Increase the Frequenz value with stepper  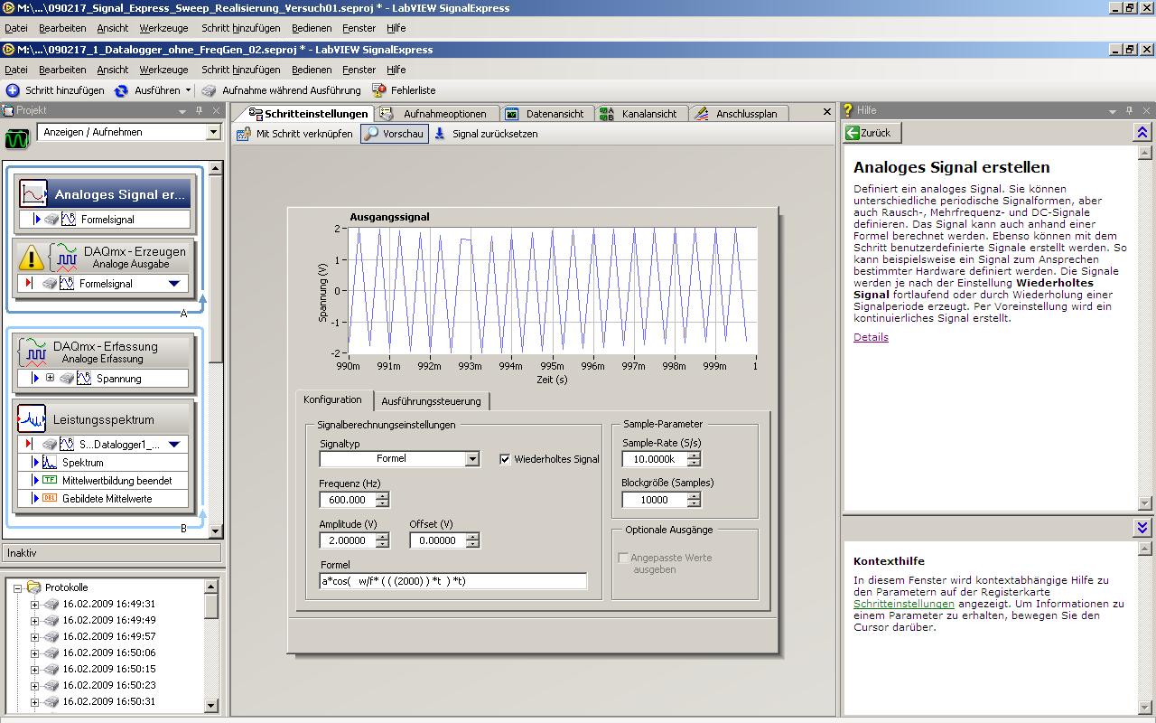pyautogui.click(x=383, y=495)
